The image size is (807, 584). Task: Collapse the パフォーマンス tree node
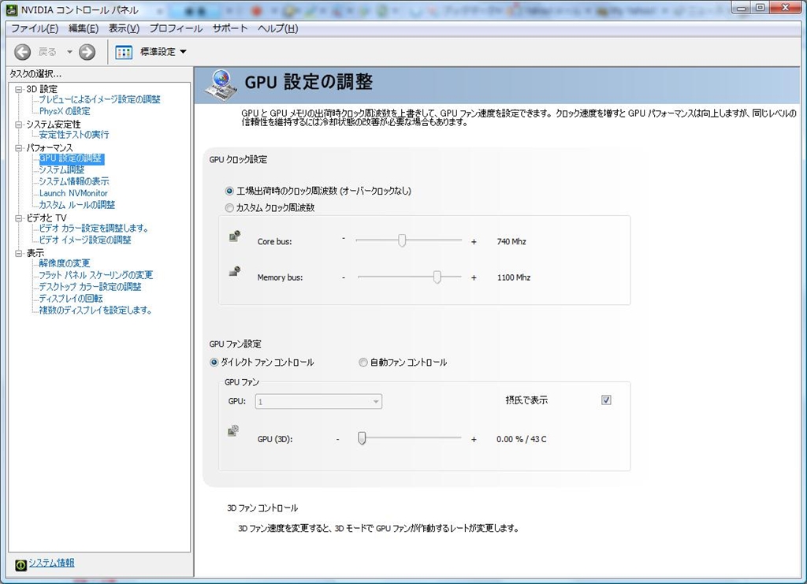pyautogui.click(x=19, y=148)
